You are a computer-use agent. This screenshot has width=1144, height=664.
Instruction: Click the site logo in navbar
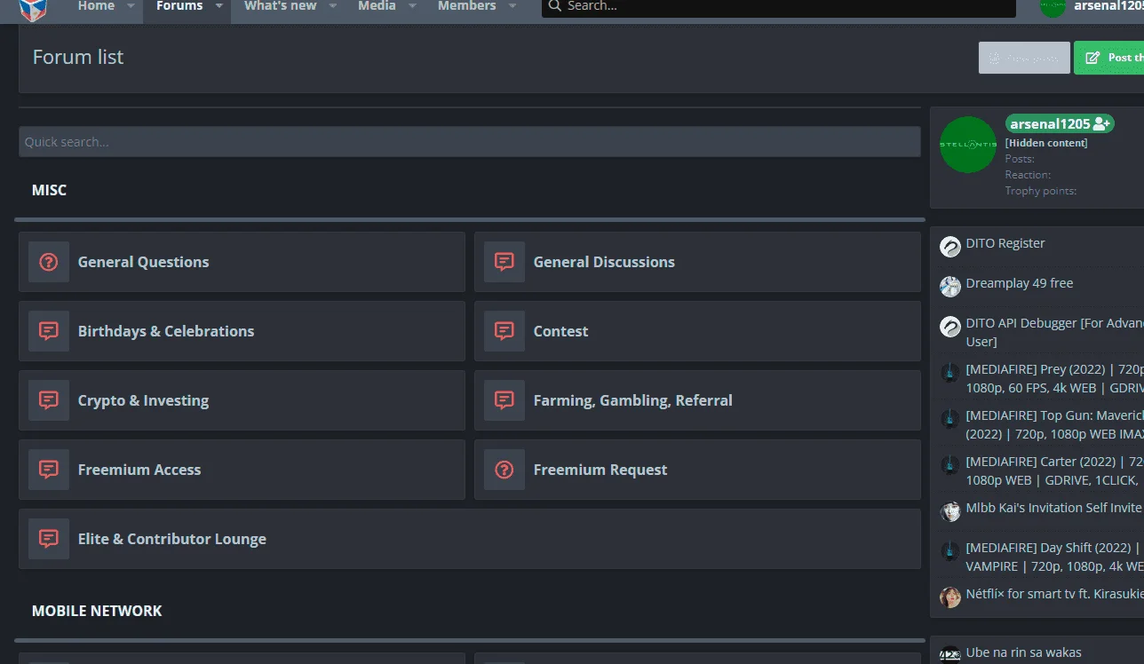click(x=33, y=9)
